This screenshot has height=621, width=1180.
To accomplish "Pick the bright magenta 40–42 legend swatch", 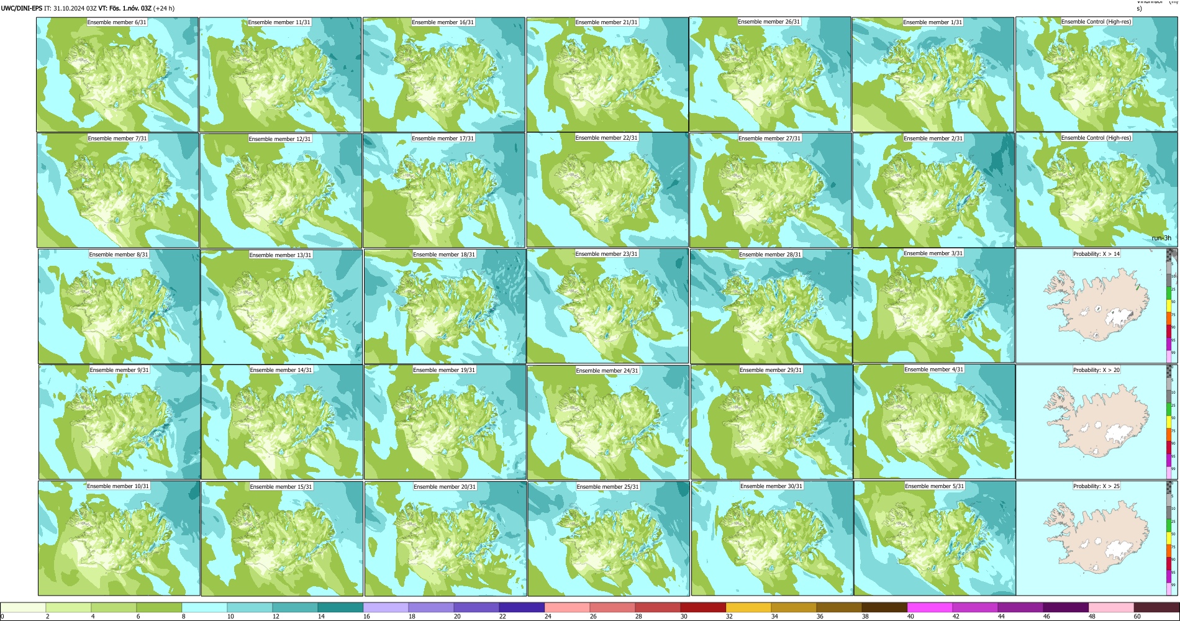I will coord(930,607).
